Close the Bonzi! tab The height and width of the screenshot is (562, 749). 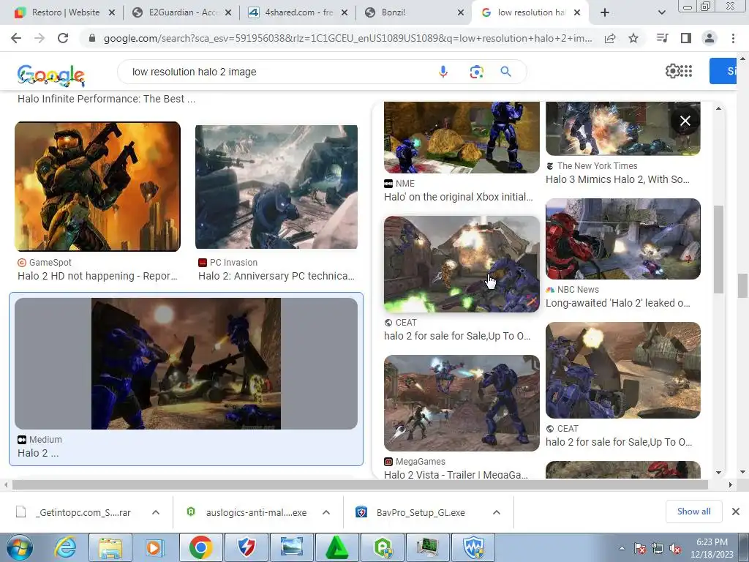point(461,12)
